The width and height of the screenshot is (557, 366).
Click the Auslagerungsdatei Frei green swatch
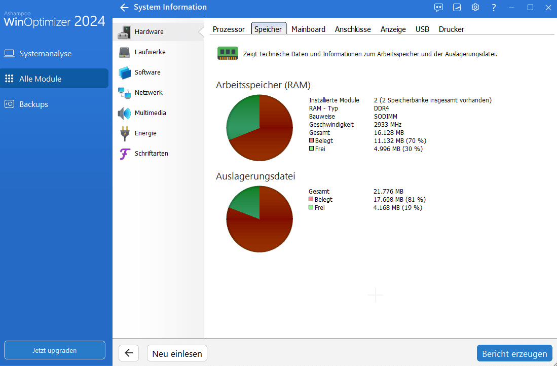(x=311, y=207)
